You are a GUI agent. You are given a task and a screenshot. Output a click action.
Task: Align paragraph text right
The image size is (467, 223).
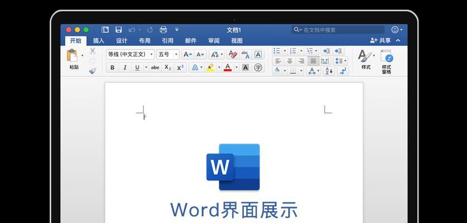click(301, 61)
